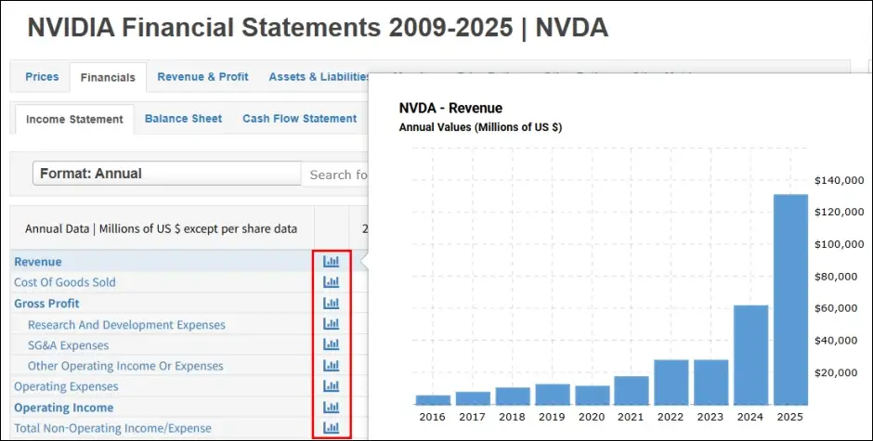This screenshot has width=873, height=441.
Task: Select the 2023 revenue bar in chart
Action: (x=711, y=383)
